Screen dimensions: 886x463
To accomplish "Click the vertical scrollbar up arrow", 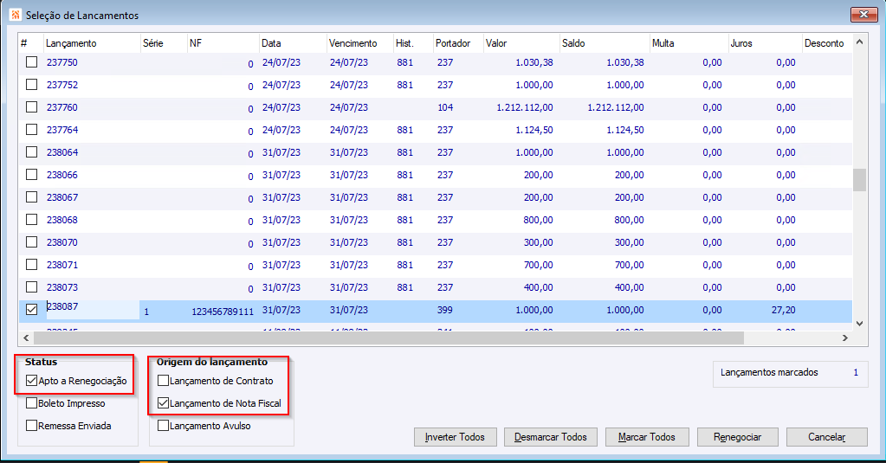I will 859,42.
